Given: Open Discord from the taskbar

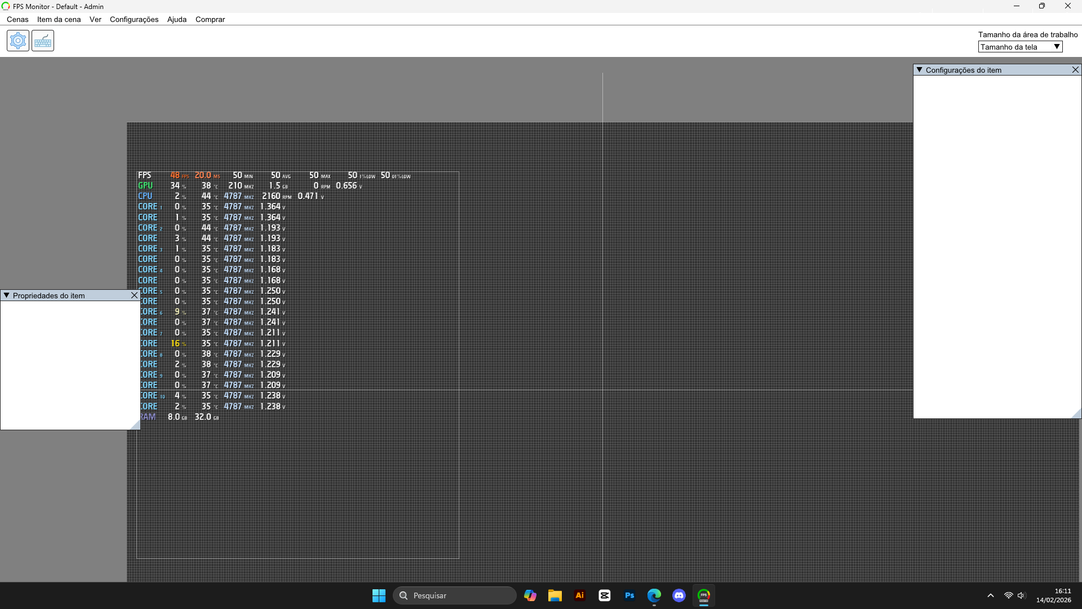Looking at the screenshot, I should 679,595.
